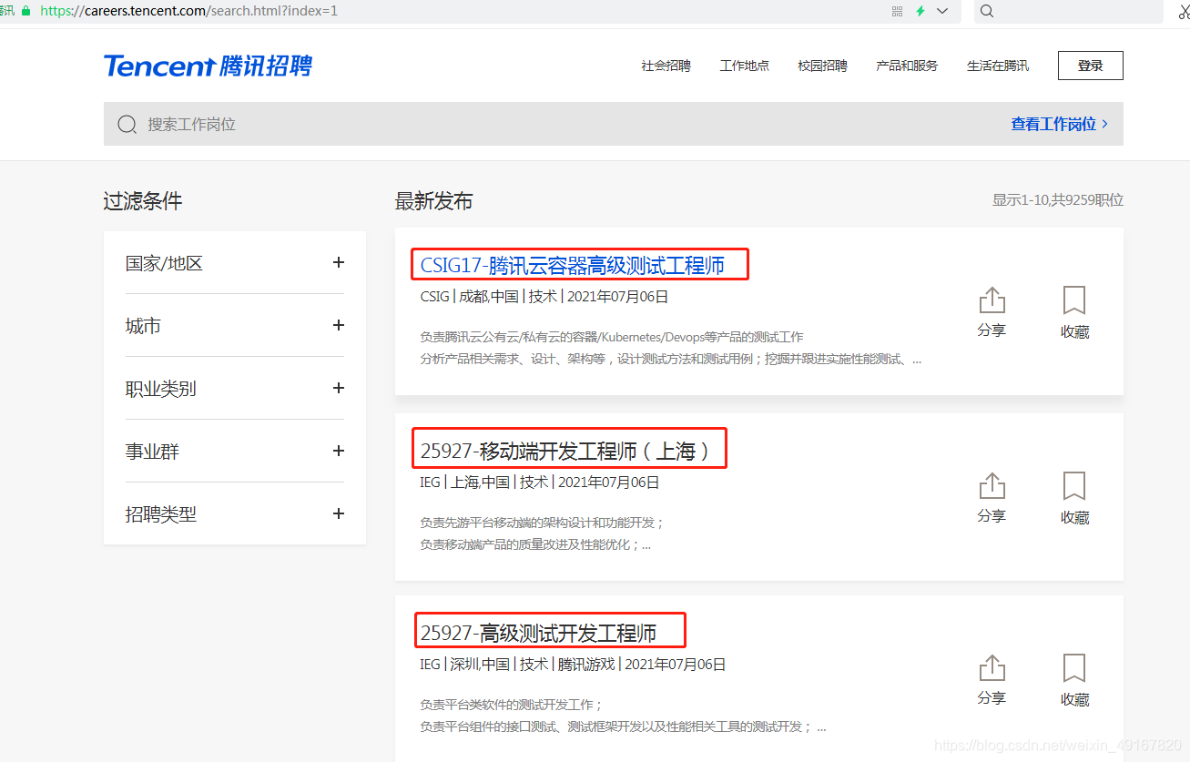The width and height of the screenshot is (1190, 762).
Task: Click the browser QR code icon in address bar
Action: (897, 11)
